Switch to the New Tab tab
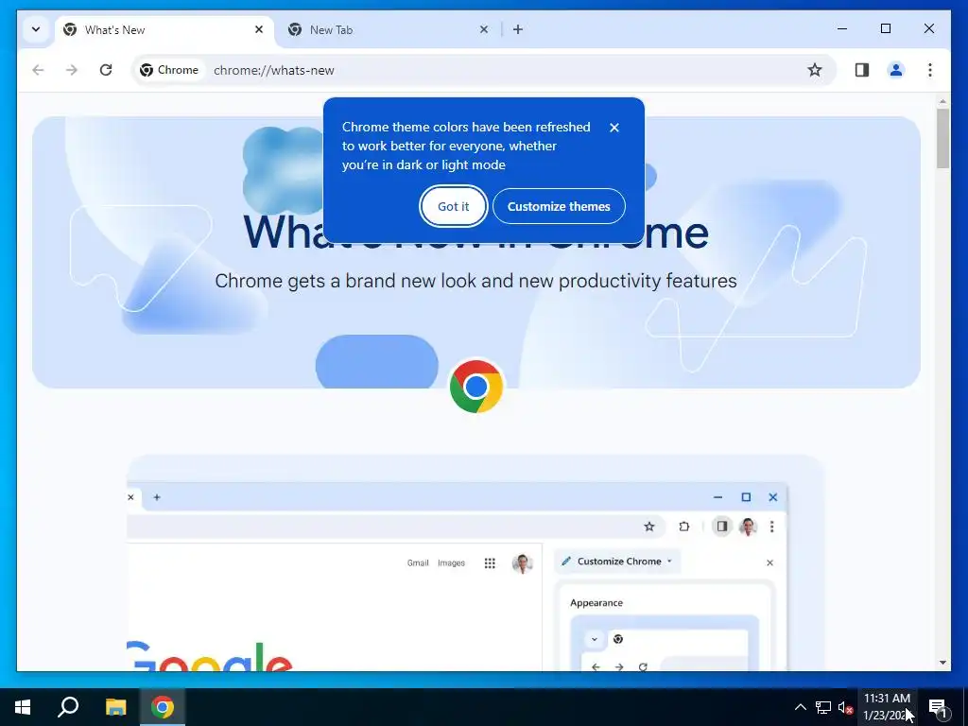Viewport: 968px width, 726px height. point(389,29)
